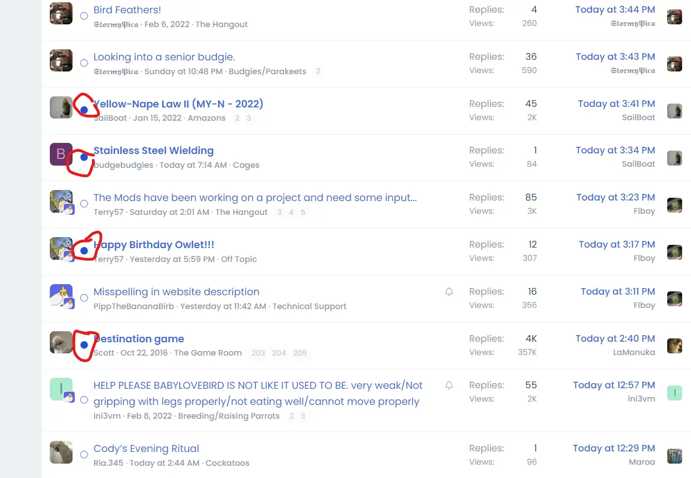Screen dimensions: 691x478
Task: Jump to page 3 of Yellow-Nape Law II
Action: (249, 118)
